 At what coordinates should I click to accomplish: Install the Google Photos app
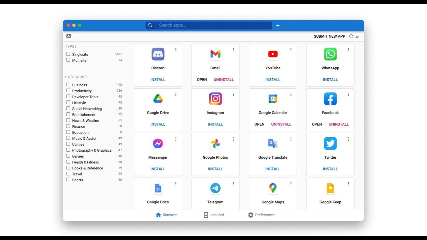(216, 169)
